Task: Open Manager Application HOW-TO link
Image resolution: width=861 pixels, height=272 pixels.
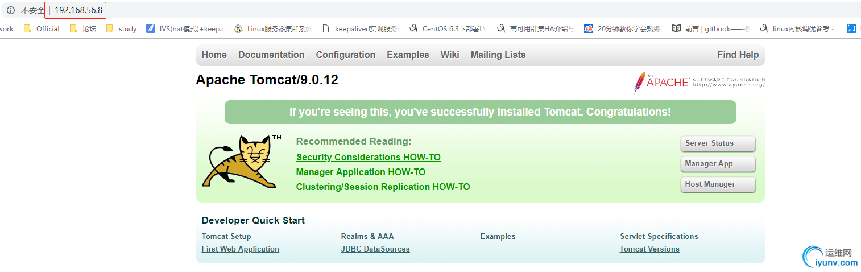Action: click(361, 172)
